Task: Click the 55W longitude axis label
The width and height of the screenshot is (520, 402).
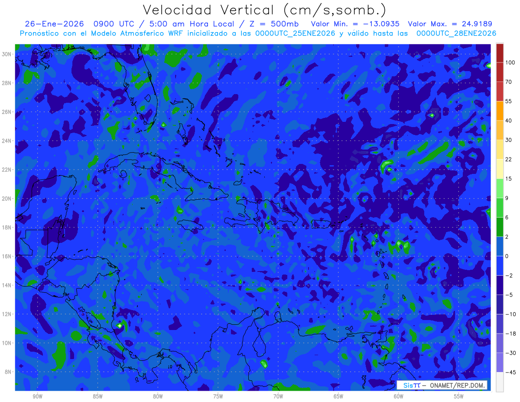Action: coord(459,396)
